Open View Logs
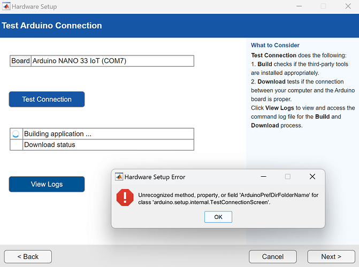 [47, 184]
